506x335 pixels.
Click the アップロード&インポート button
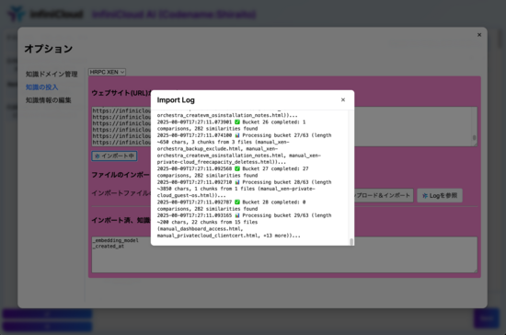(x=384, y=196)
